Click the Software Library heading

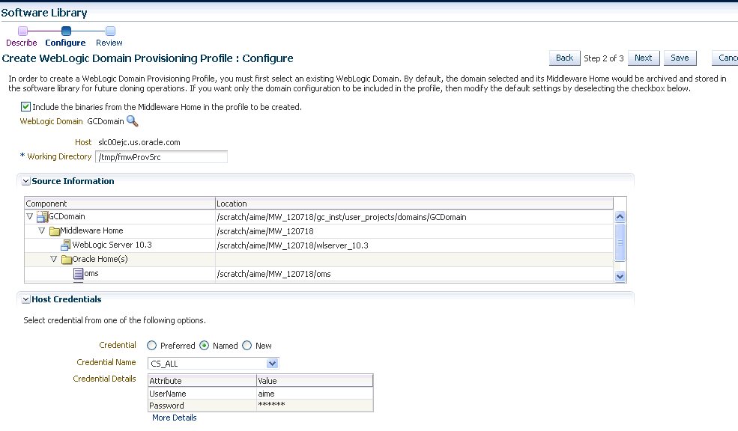[44, 13]
